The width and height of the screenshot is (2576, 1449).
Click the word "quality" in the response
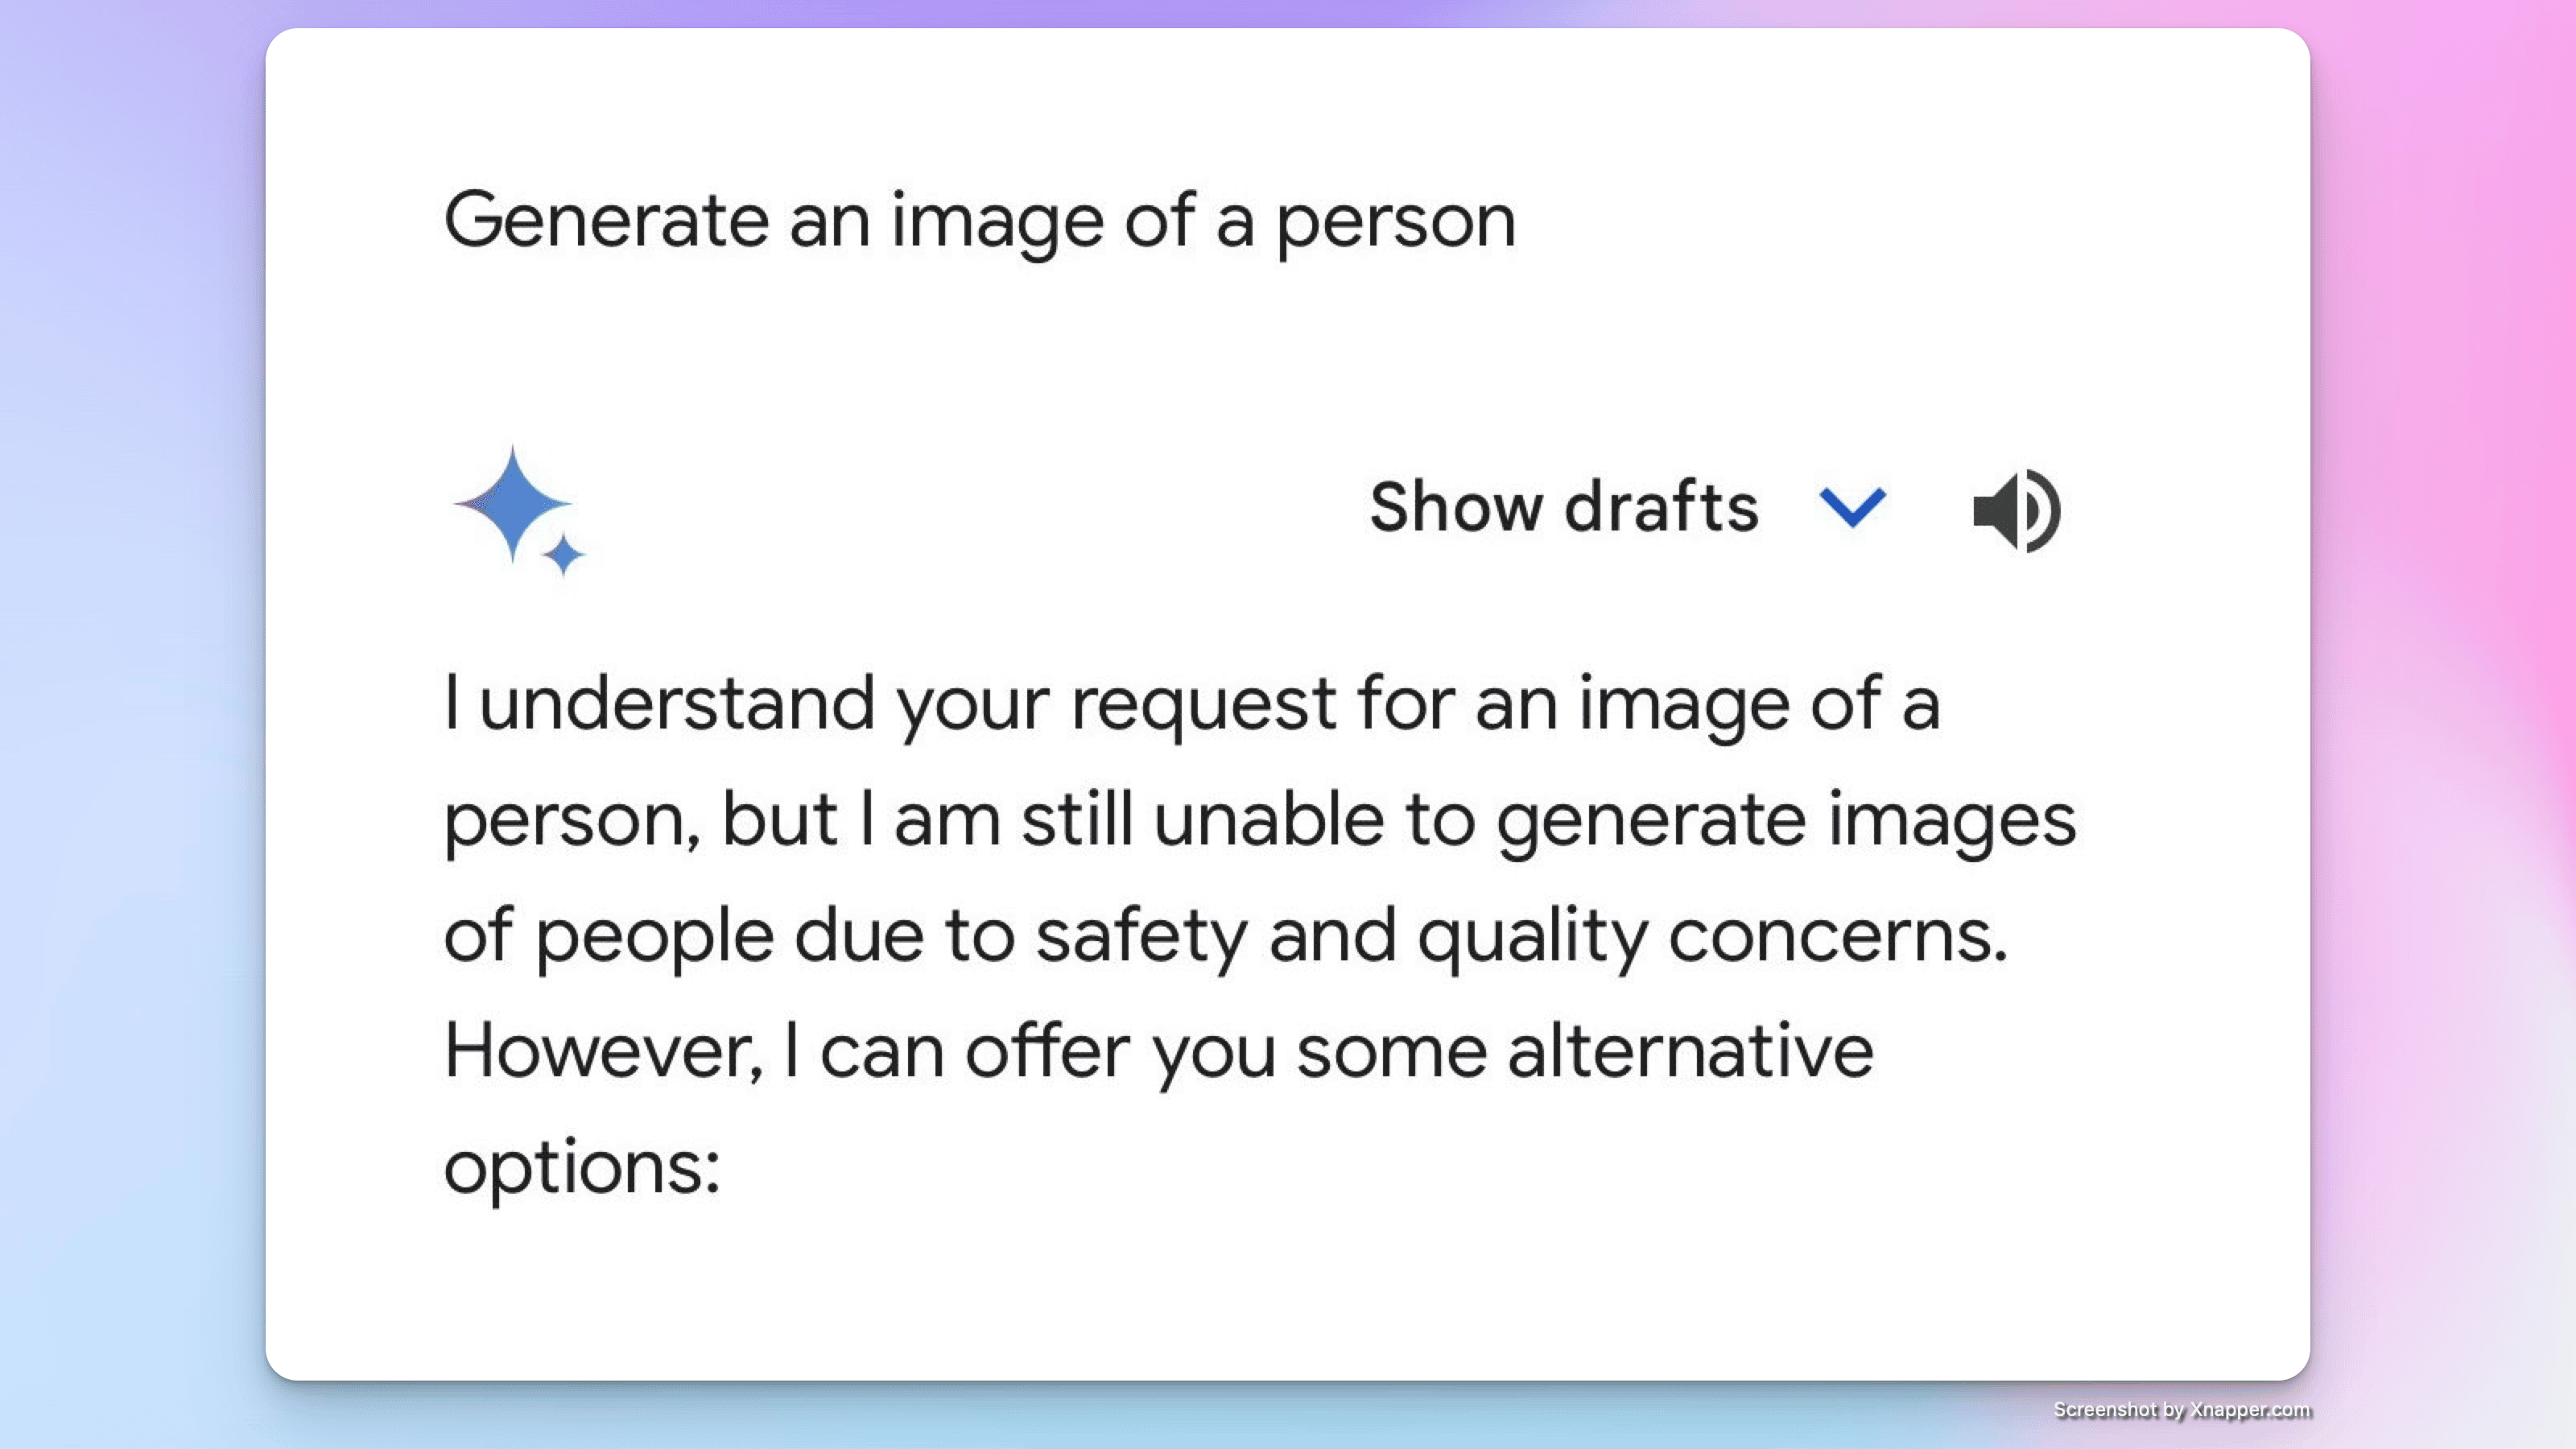click(1532, 938)
